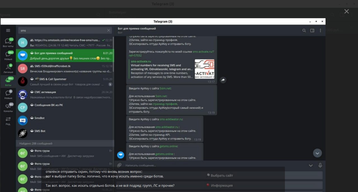This screenshot has width=358, height=192.
Task: Open the chat three-dot options menu
Action: [321, 31]
